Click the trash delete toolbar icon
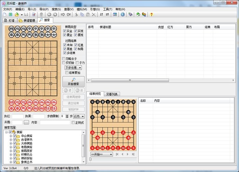The height and width of the screenshot is (172, 239). tap(41, 15)
